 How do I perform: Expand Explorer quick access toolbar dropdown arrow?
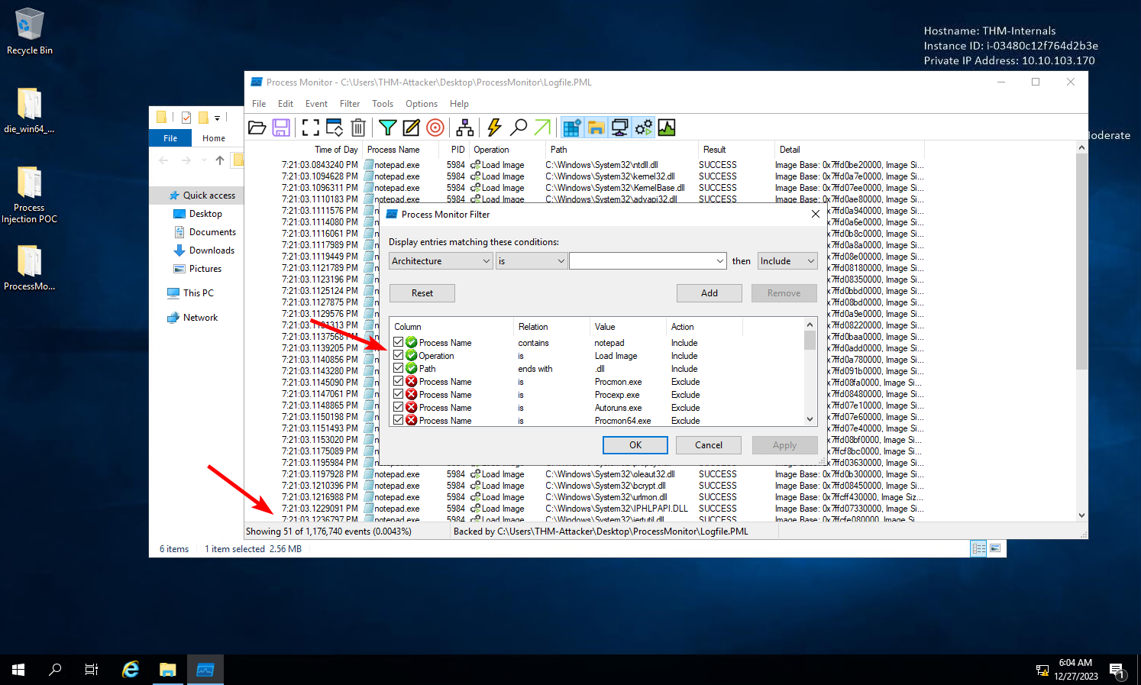[x=217, y=118]
